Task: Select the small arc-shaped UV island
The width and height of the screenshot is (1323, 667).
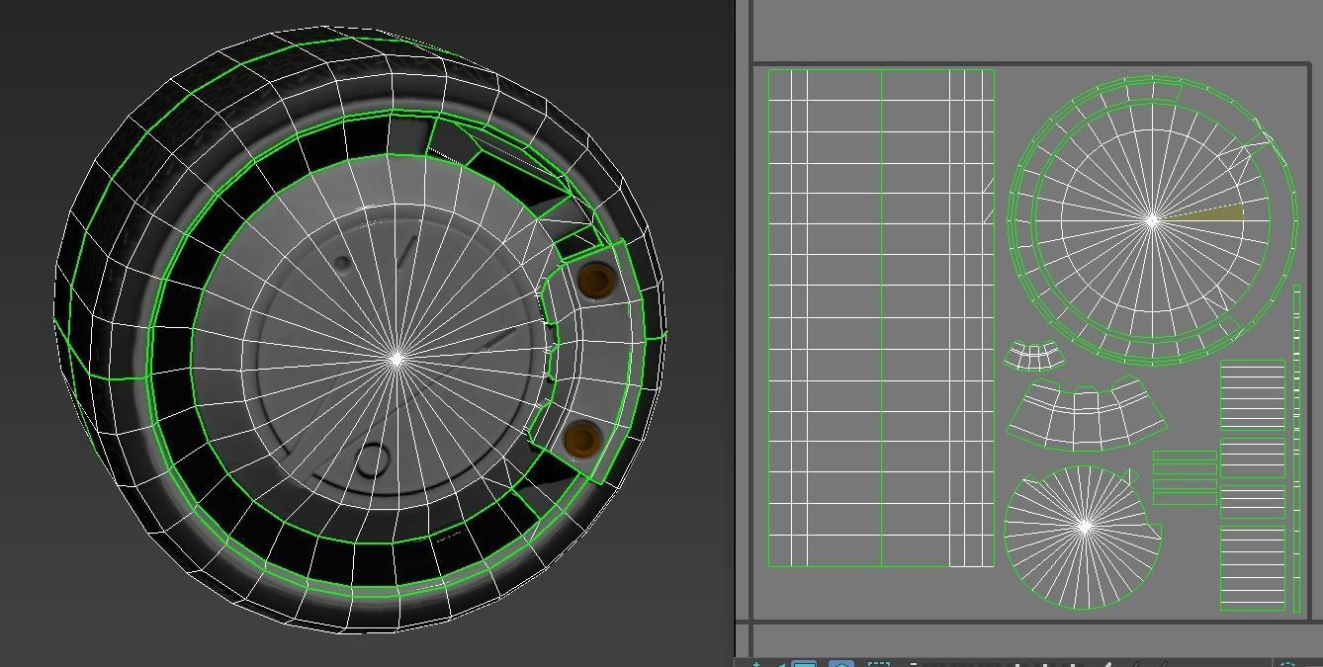Action: [1034, 355]
